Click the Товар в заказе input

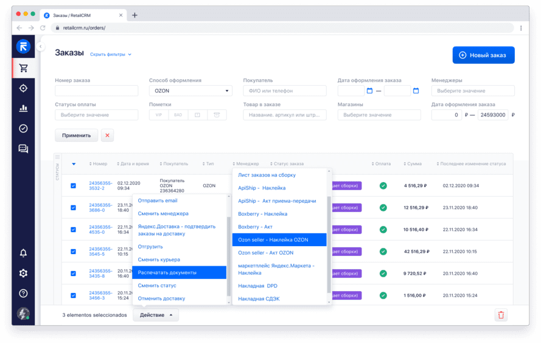(285, 115)
